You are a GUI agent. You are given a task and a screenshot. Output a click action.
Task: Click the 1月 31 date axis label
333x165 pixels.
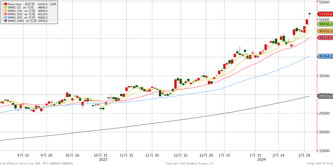tap(255, 156)
